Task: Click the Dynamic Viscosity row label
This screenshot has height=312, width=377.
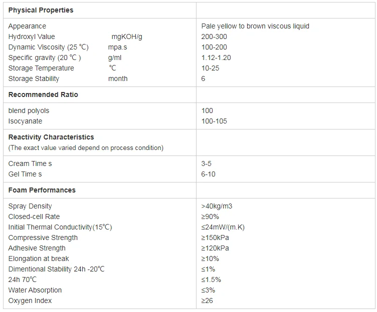Action: (x=48, y=47)
